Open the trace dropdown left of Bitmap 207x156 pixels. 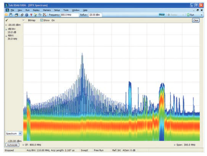pyautogui.click(x=23, y=20)
